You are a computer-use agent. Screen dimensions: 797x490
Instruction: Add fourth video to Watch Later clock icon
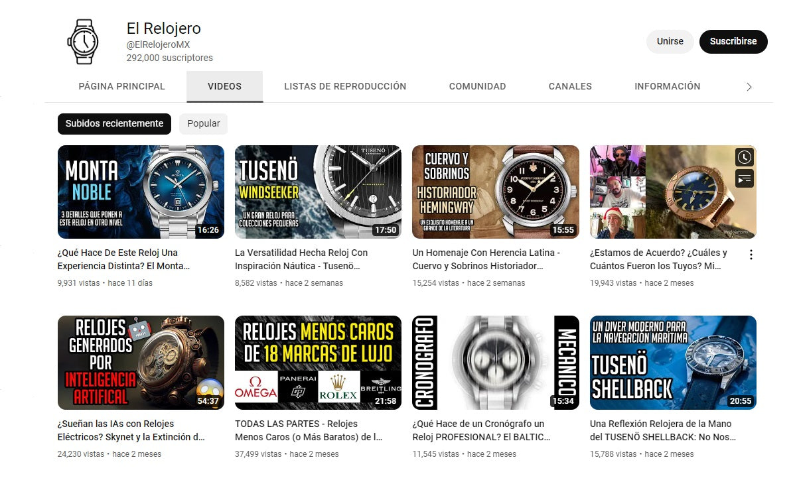[745, 157]
